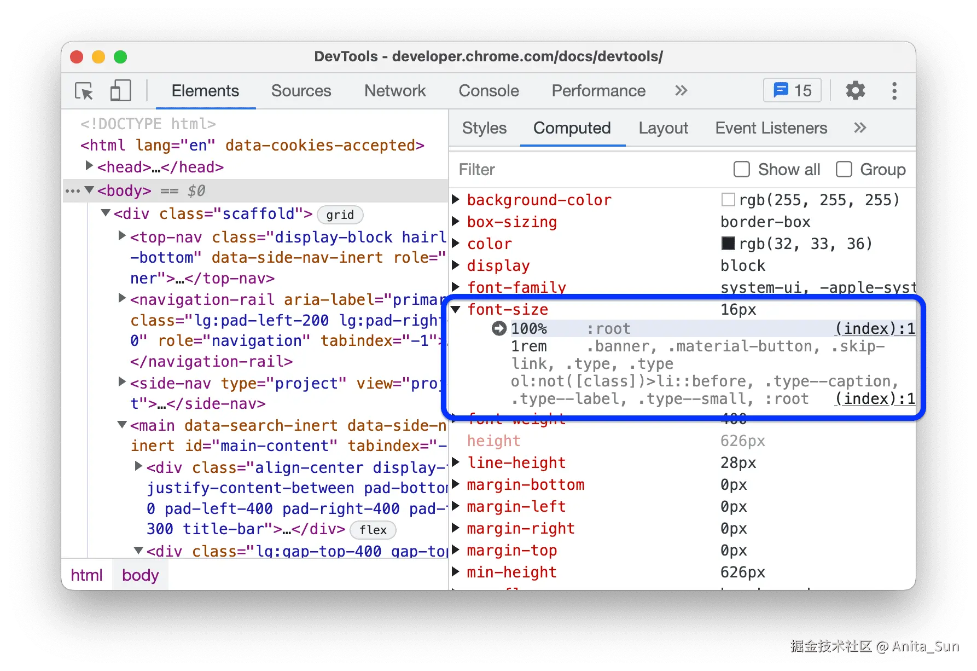
Task: Expand the head element node
Action: (89, 165)
